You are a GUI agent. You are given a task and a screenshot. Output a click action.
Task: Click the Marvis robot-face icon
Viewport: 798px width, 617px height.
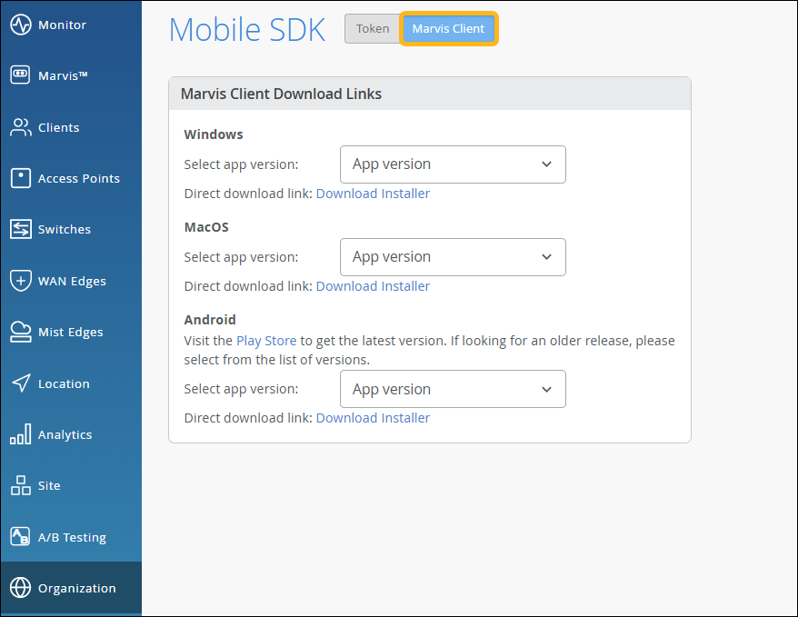pyautogui.click(x=20, y=75)
